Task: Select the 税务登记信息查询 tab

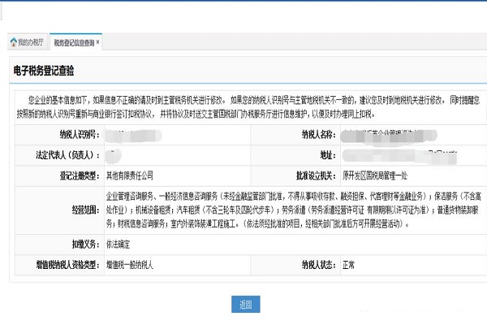Action: (x=73, y=41)
